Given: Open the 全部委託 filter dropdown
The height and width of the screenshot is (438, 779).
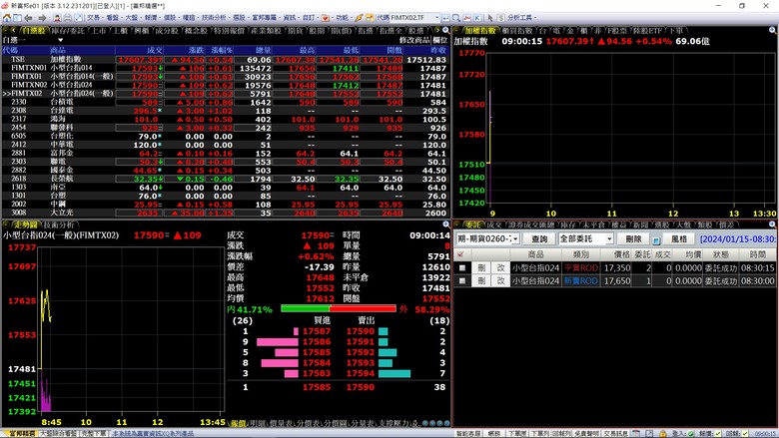Looking at the screenshot, I should [x=609, y=239].
